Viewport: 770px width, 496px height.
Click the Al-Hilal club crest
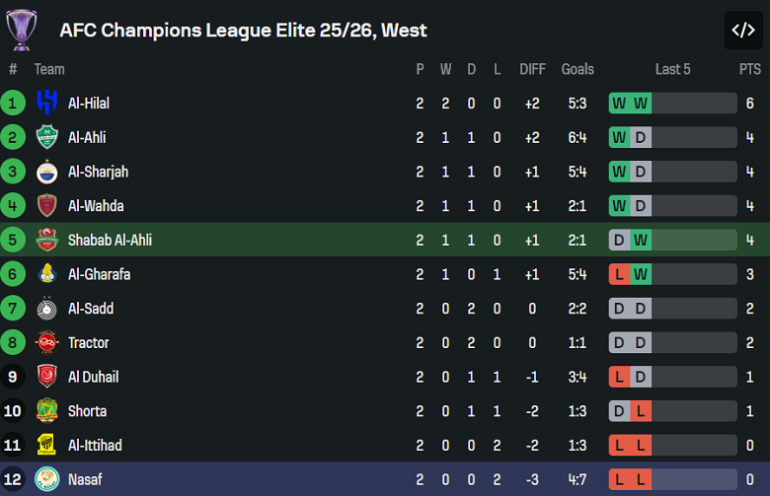[46, 103]
